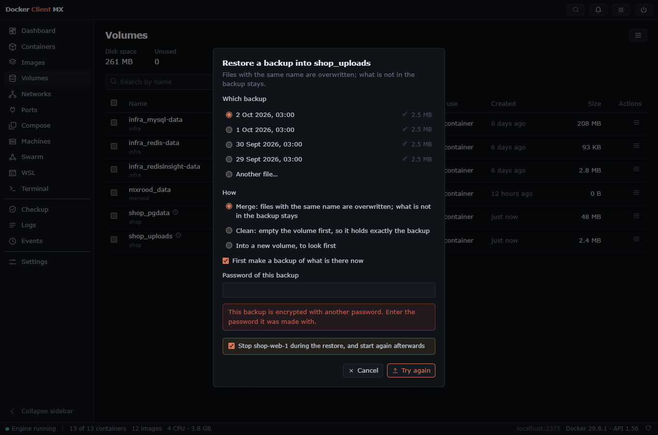Open Networks in sidebar
658x435 pixels.
tap(47, 94)
